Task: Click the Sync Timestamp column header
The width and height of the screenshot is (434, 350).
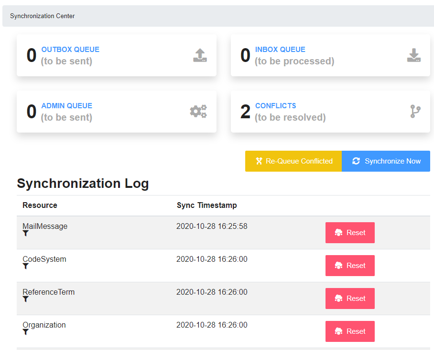Action: [207, 206]
